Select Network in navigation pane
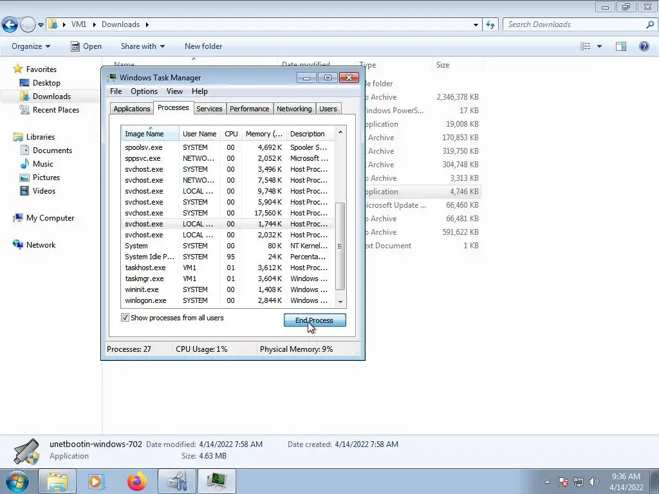The height and width of the screenshot is (494, 659). 41,245
